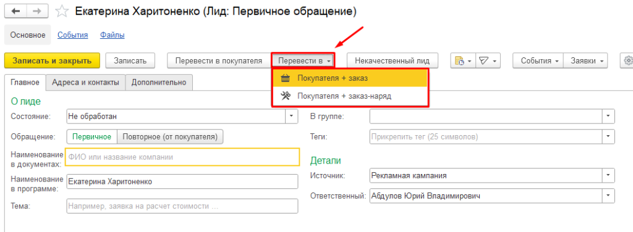Add to favorites with the star icon
Viewport: 633px width, 232px height.
(x=62, y=11)
